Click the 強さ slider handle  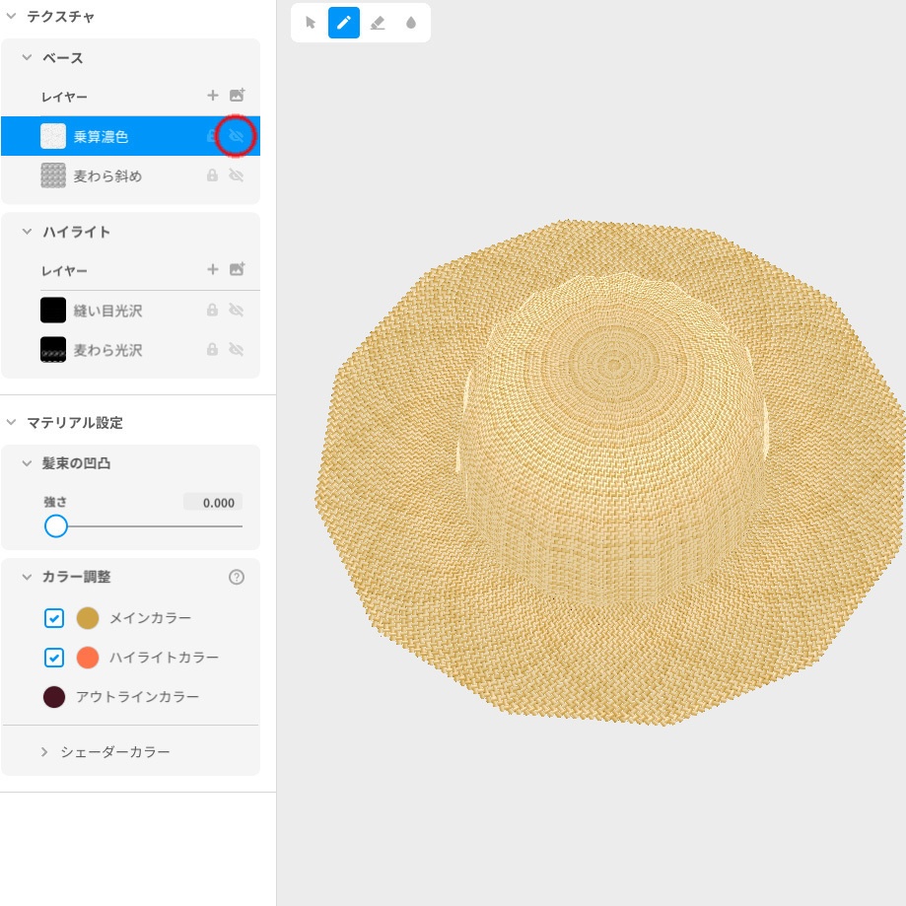[56, 526]
